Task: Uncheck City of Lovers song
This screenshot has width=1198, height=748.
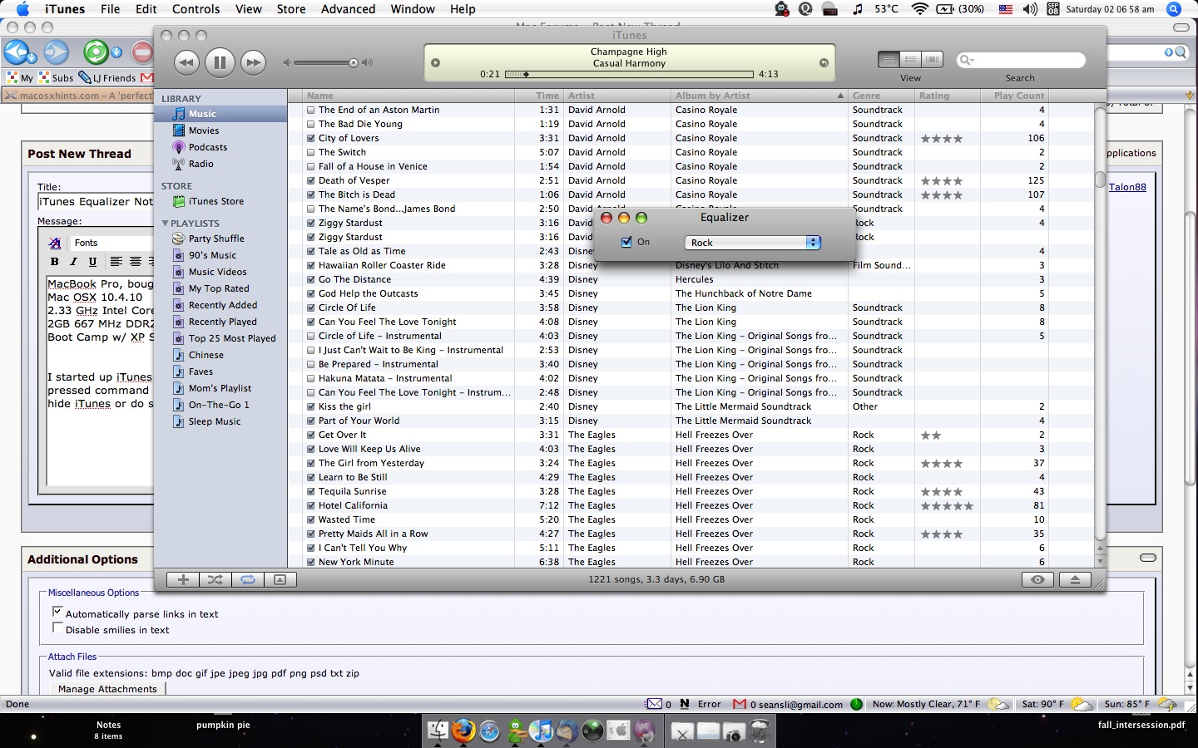Action: coord(310,138)
